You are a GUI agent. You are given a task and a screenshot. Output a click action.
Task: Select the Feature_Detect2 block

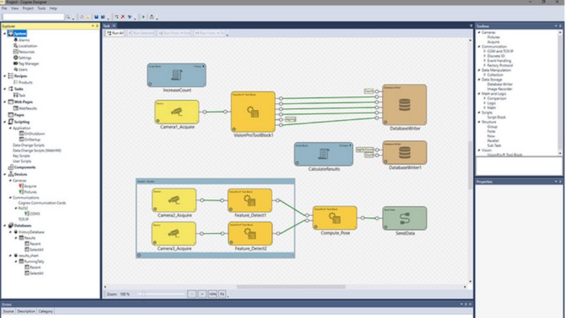(250, 234)
